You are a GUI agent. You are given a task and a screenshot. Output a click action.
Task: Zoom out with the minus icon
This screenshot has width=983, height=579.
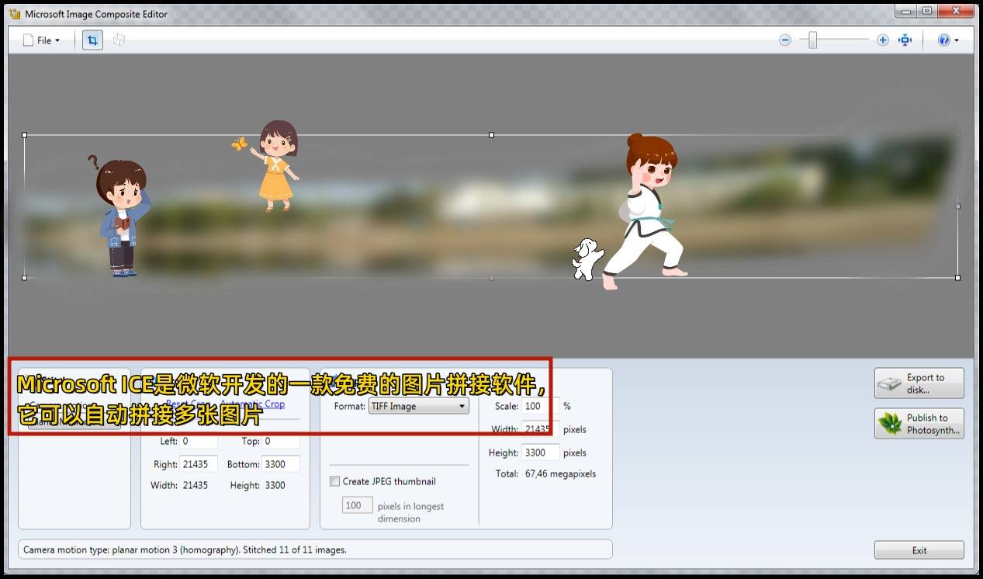click(x=785, y=40)
